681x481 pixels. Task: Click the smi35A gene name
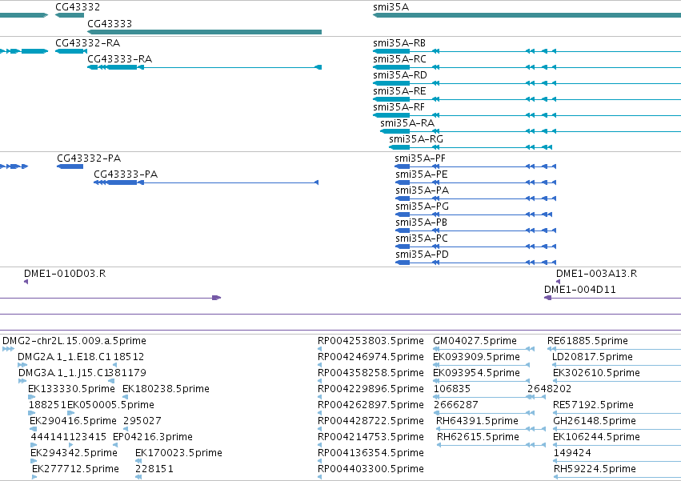click(391, 7)
